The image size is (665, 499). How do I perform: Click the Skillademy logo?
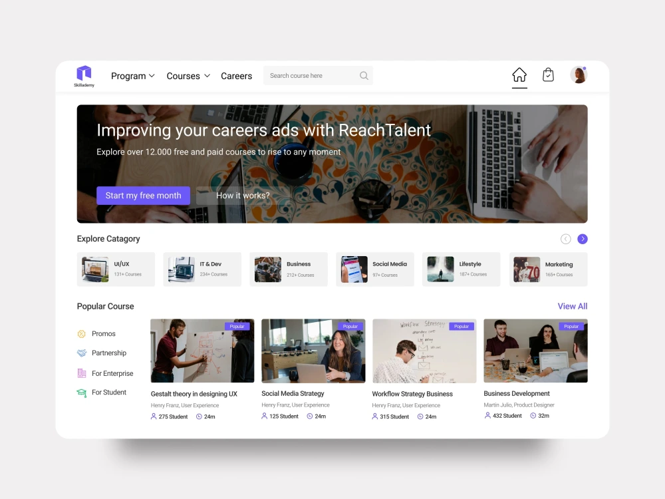(x=84, y=75)
